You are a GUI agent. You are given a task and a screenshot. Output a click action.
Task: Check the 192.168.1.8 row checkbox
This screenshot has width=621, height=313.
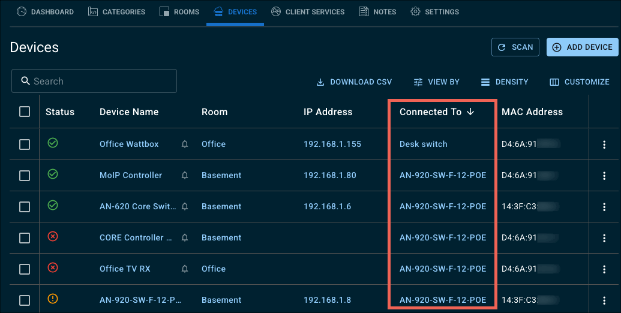(x=25, y=300)
